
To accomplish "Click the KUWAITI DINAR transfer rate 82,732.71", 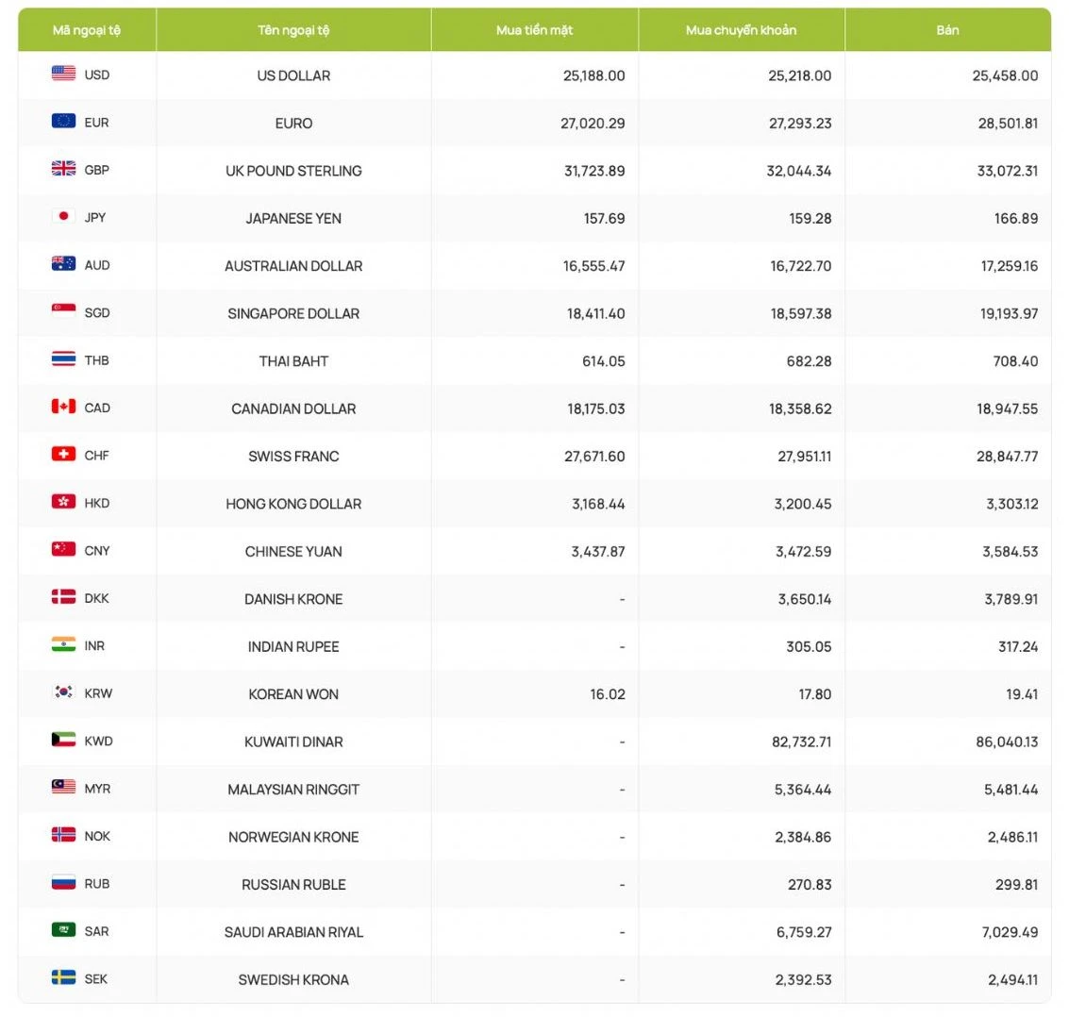I will [801, 742].
